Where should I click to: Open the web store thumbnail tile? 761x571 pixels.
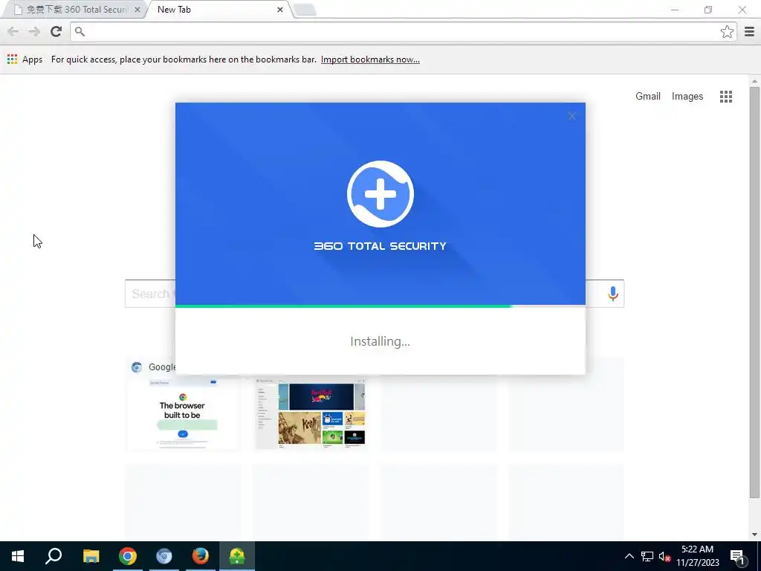310,414
